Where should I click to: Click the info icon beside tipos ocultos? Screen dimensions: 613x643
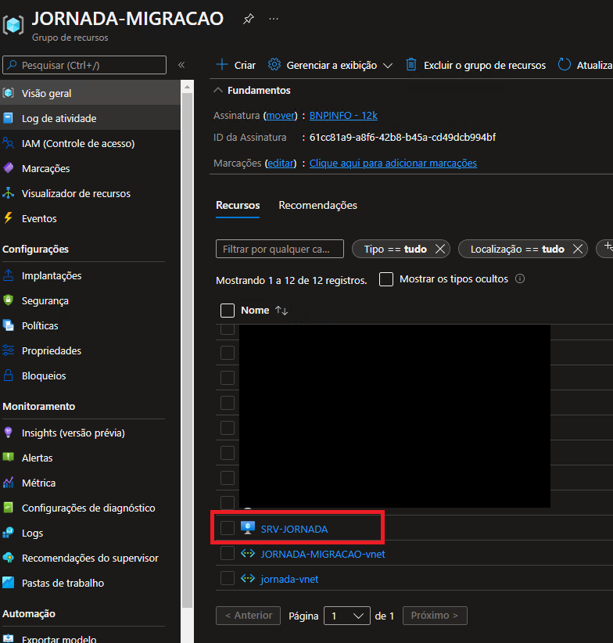520,278
